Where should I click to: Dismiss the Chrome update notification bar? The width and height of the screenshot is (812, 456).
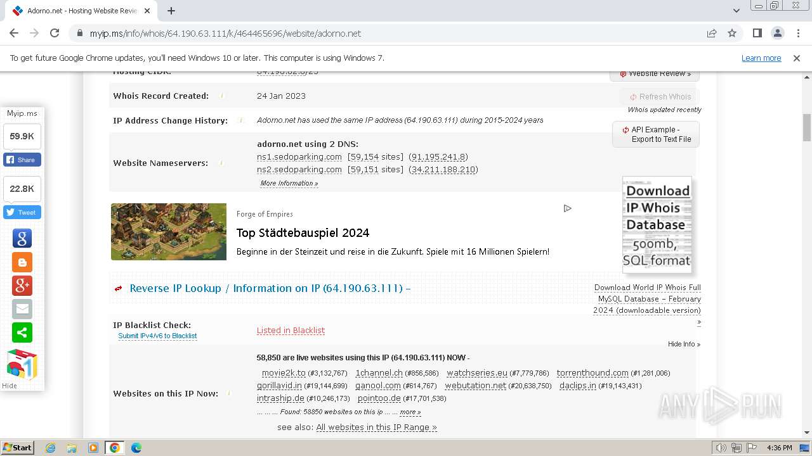(x=797, y=58)
